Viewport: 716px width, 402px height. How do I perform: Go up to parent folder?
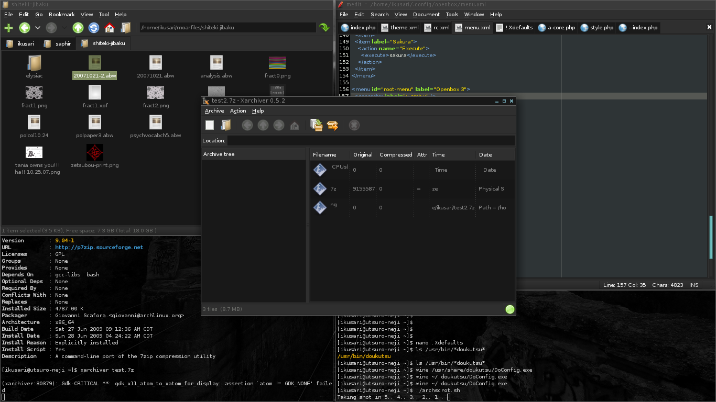(78, 28)
